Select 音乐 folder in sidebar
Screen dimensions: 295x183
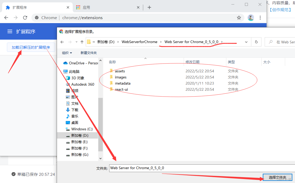(72, 116)
